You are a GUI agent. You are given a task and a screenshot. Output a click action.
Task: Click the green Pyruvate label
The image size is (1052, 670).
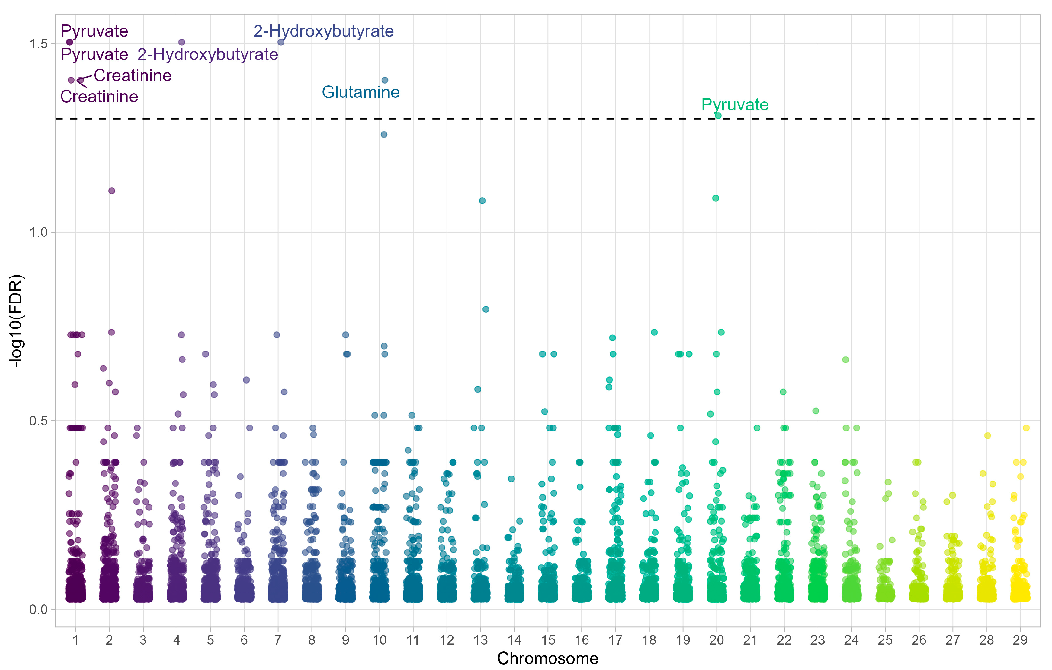pyautogui.click(x=735, y=104)
